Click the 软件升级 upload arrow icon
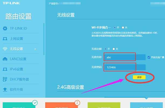165x108 pixels. (5, 89)
